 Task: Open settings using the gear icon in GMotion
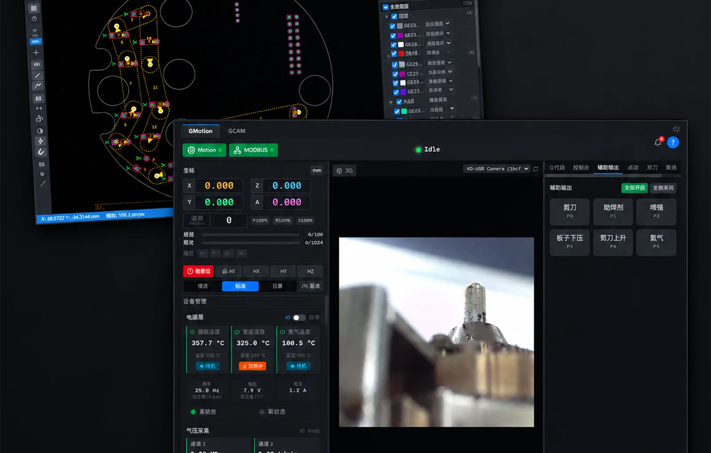pos(676,129)
